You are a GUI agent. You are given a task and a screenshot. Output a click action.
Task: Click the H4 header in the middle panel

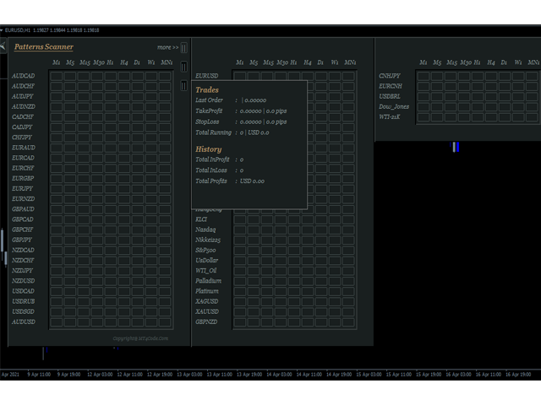coord(308,62)
